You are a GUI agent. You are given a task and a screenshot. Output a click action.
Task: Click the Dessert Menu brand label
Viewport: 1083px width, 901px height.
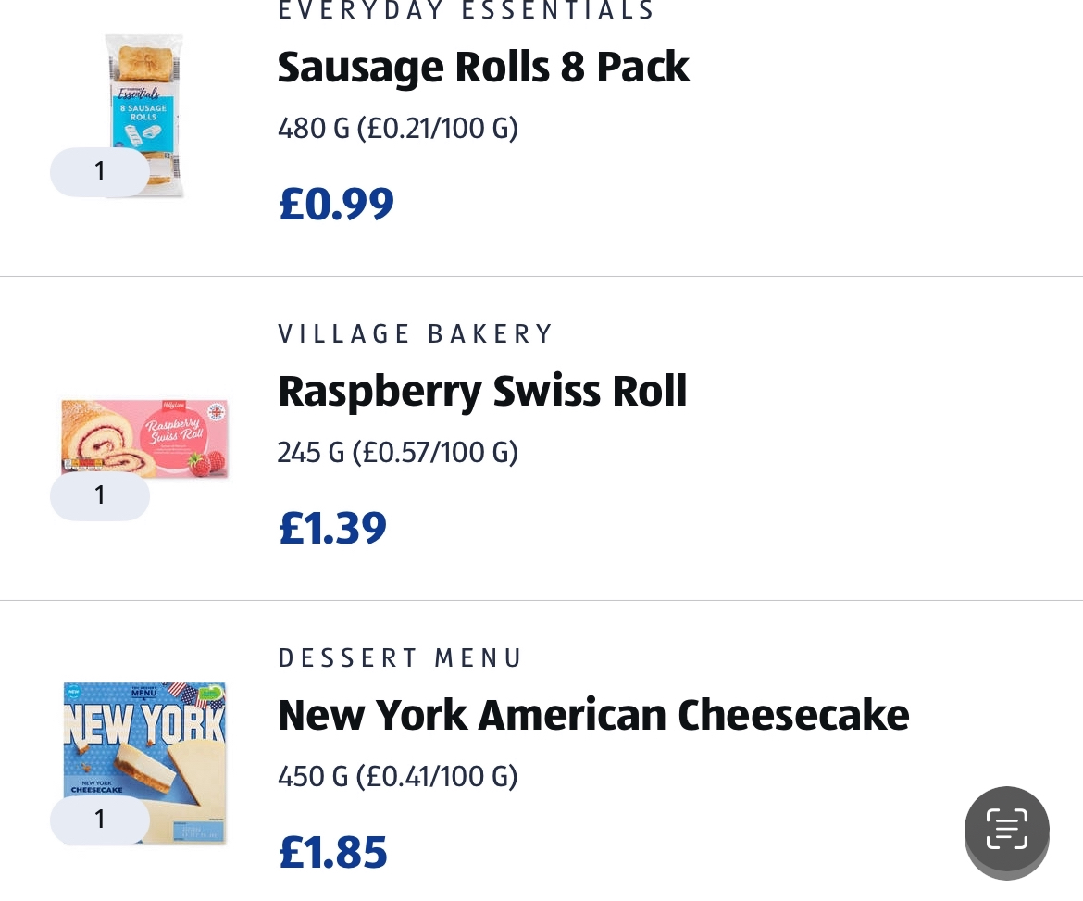click(400, 657)
